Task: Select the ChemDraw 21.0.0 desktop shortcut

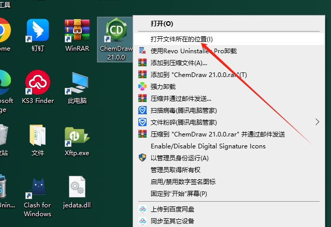Action: pos(116,39)
